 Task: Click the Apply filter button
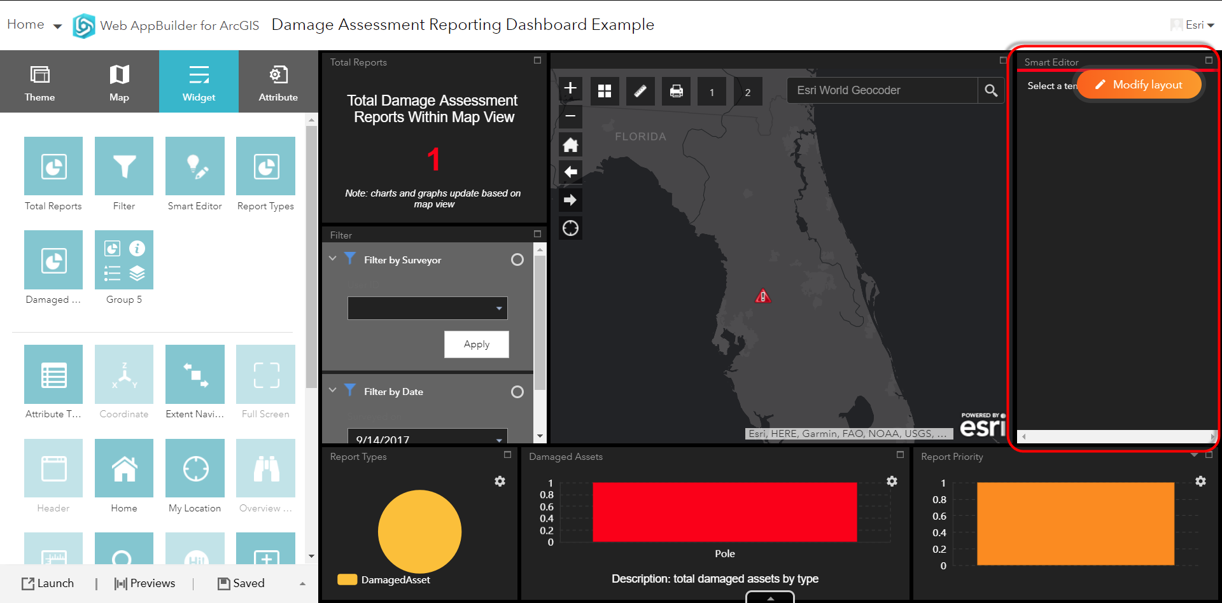(476, 344)
